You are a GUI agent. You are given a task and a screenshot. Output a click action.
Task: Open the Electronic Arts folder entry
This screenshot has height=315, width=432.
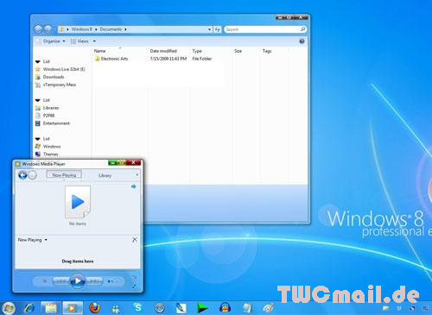(x=114, y=59)
